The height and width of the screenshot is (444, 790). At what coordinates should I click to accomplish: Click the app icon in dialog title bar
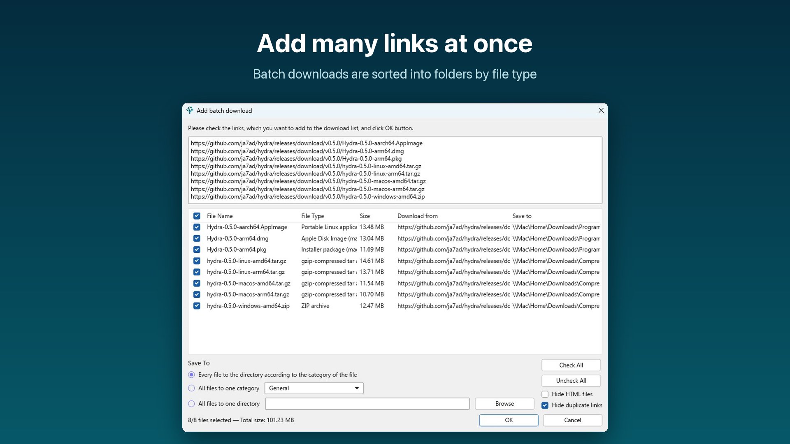pos(190,110)
